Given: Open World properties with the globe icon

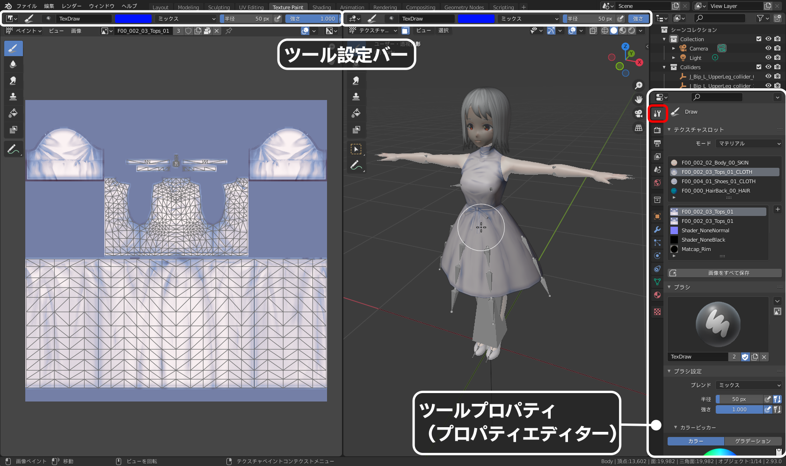Looking at the screenshot, I should [x=657, y=182].
